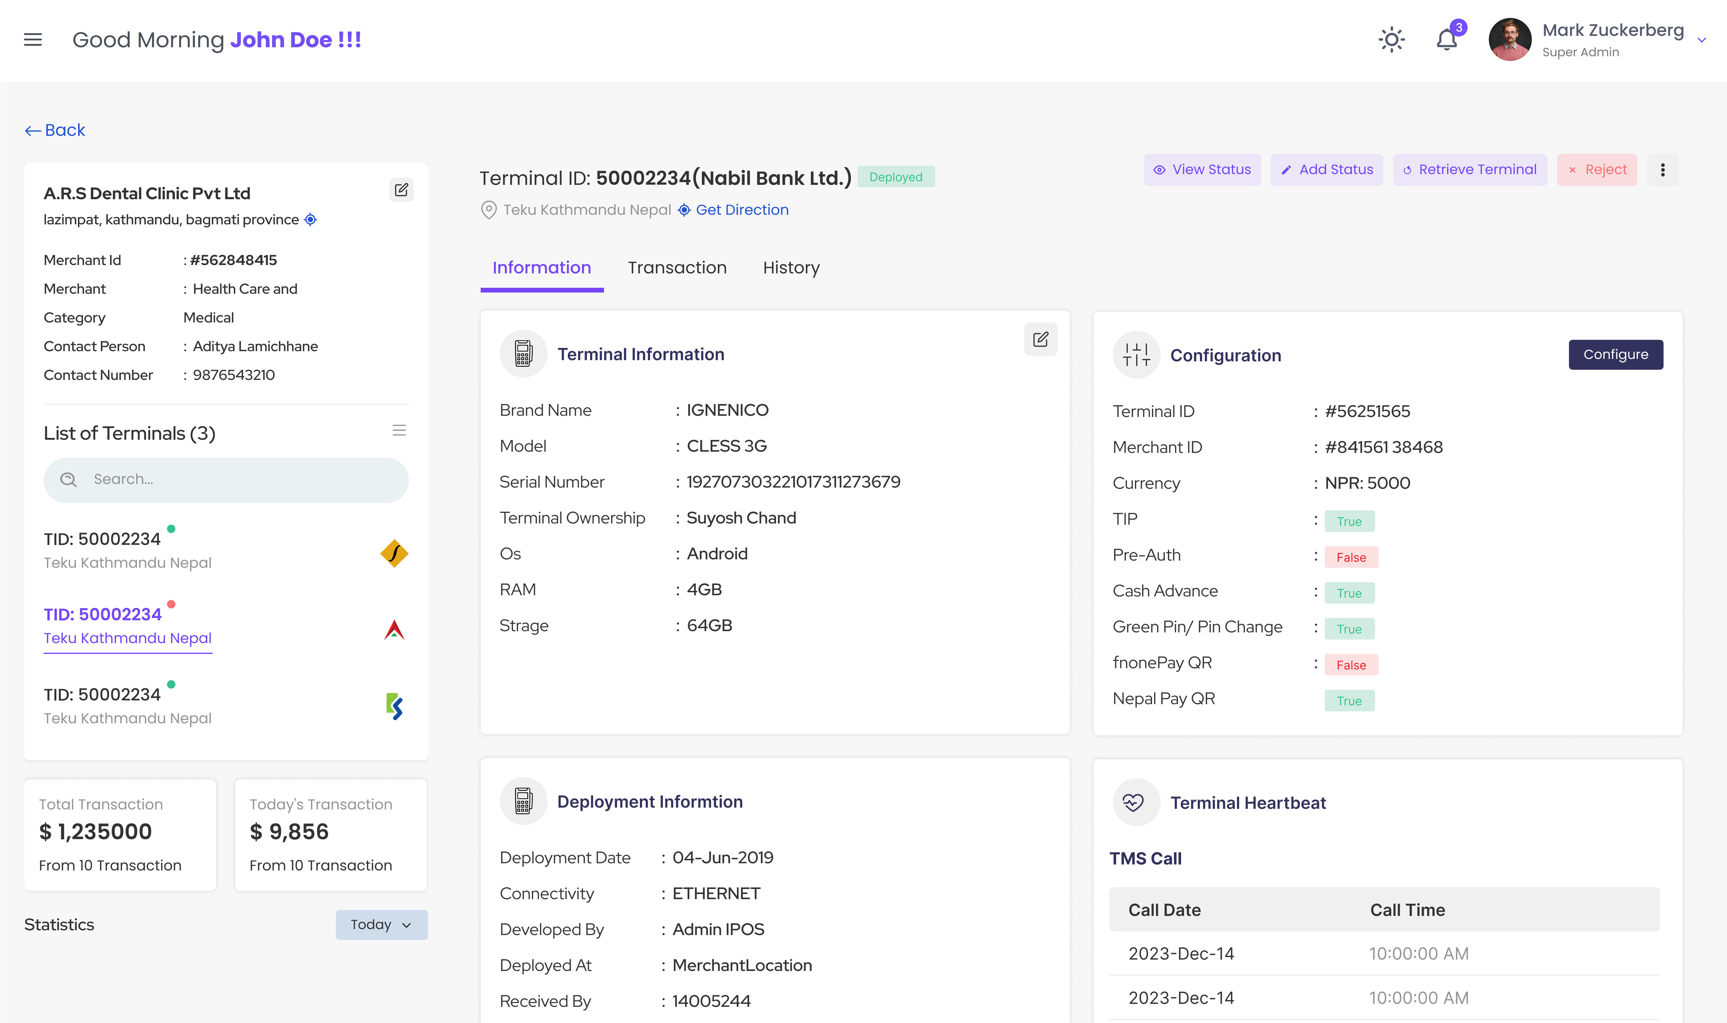This screenshot has width=1727, height=1023.
Task: Click the search magnifier icon
Action: coord(68,480)
